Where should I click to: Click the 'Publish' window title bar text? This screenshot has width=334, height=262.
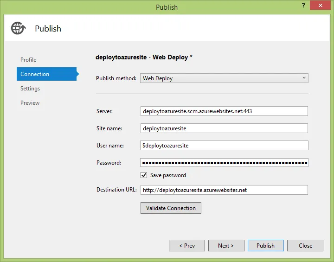pyautogui.click(x=167, y=7)
